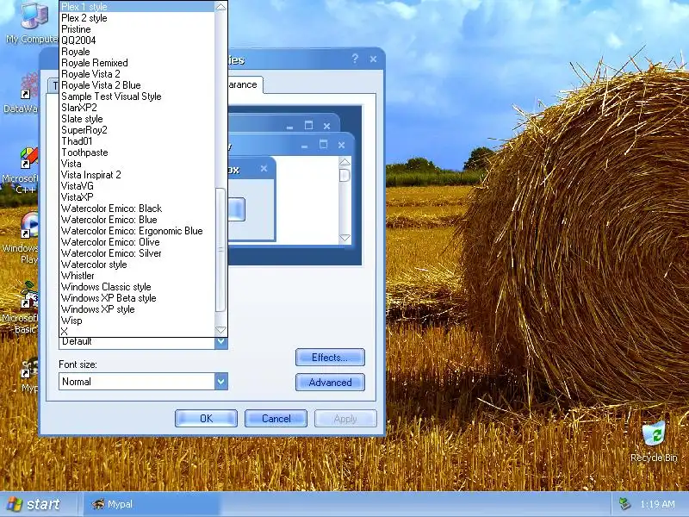Click the Start button on taskbar

pos(34,504)
